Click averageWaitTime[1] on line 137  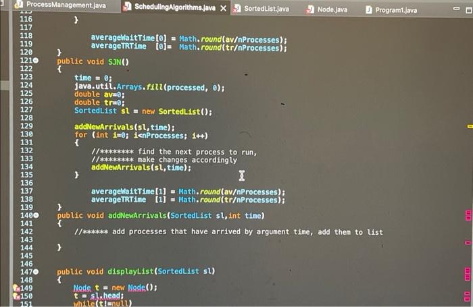click(128, 192)
